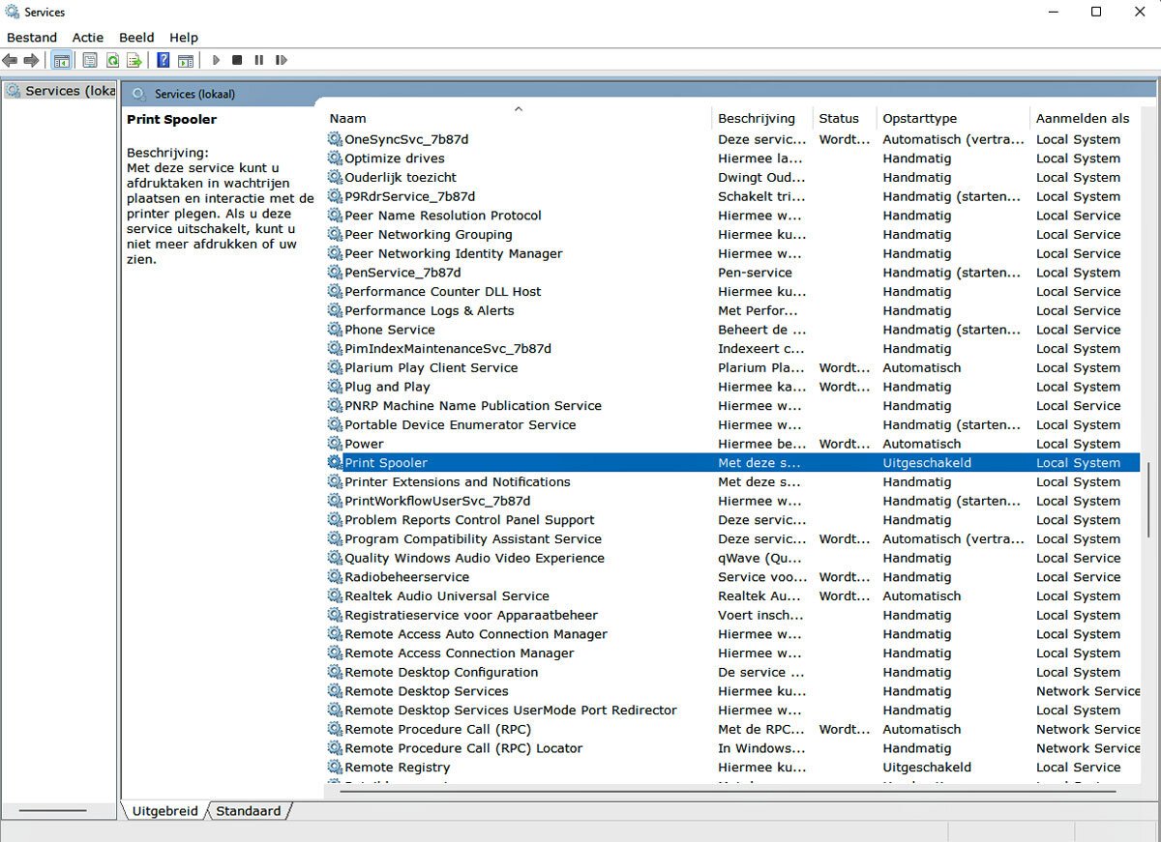Click the Start Service play icon
Screen dimensions: 1161x842
pos(216,60)
